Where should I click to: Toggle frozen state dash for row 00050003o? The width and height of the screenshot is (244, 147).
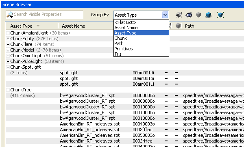click(176, 135)
